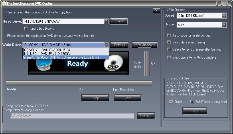This screenshot has width=233, height=134.
Task: Collapse the Write Drive dropdown arrow
Action: tap(106, 45)
